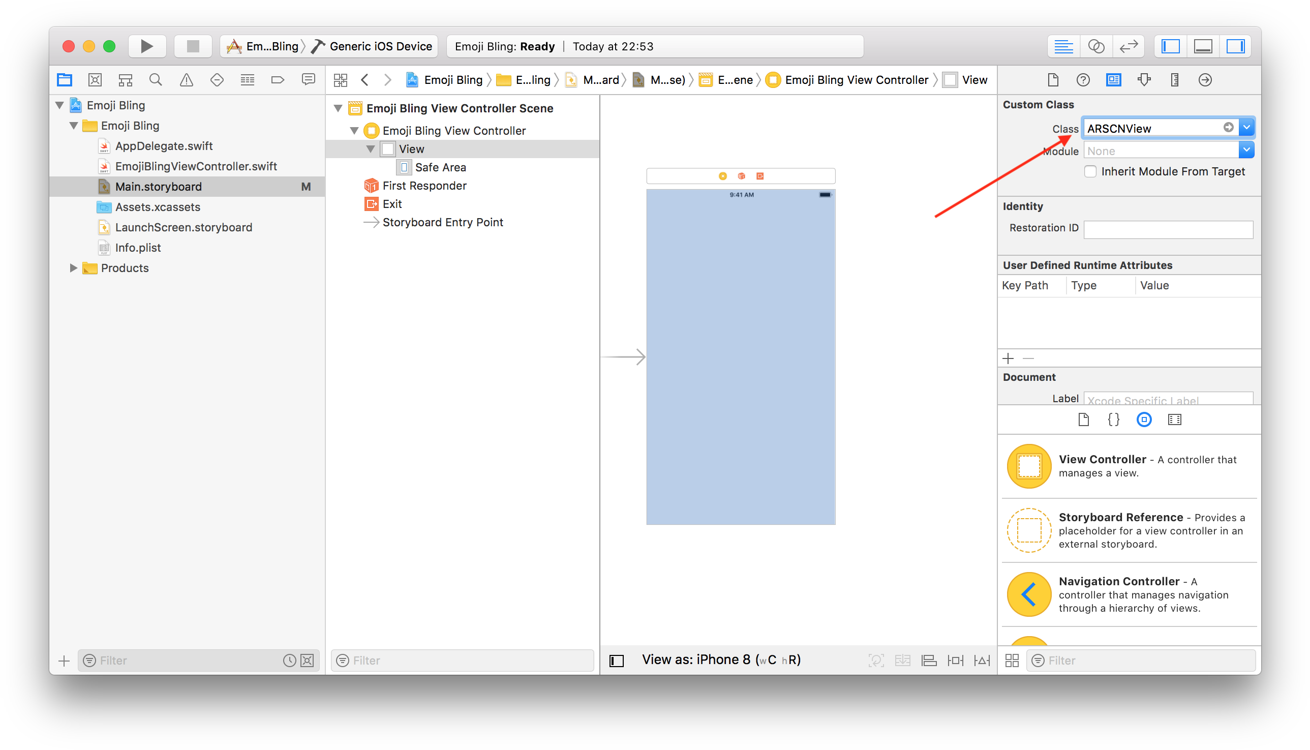Expand the Products group
Image resolution: width=1310 pixels, height=750 pixels.
[73, 268]
